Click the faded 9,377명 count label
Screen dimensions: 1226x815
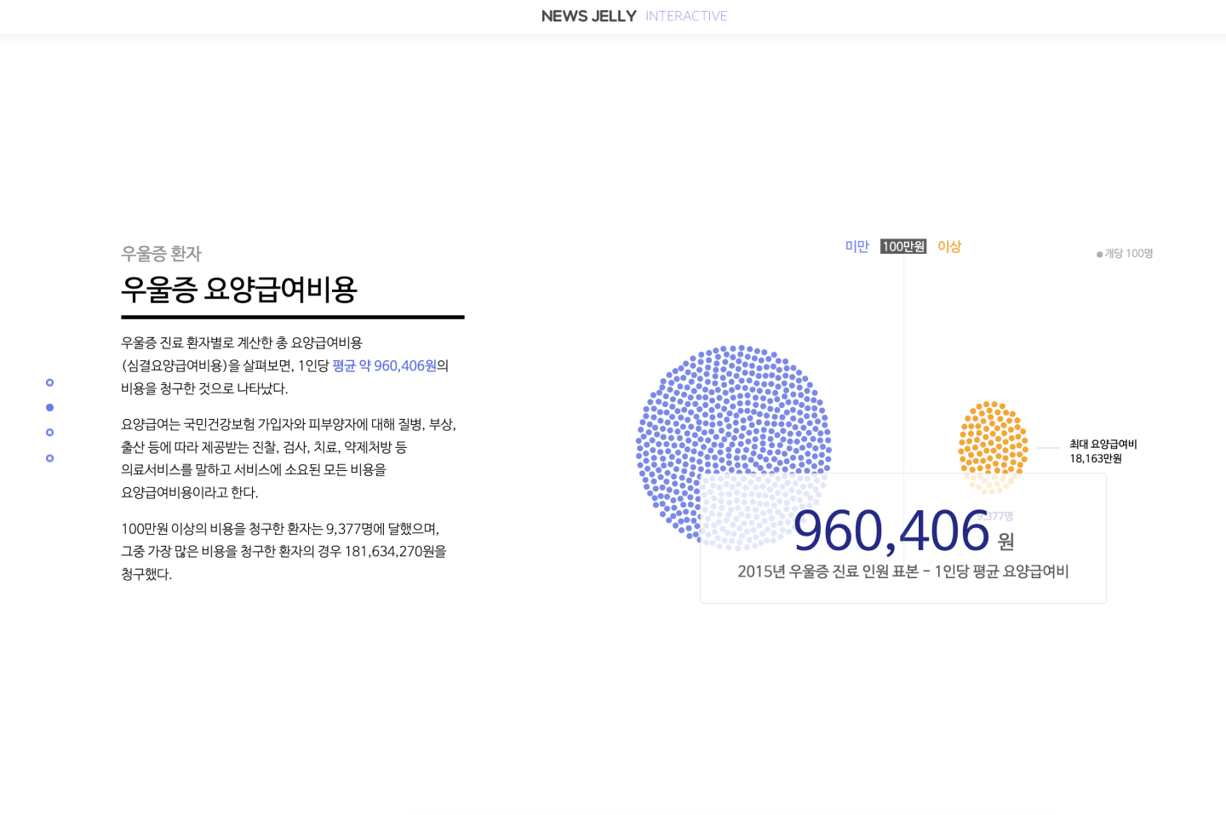pos(996,516)
